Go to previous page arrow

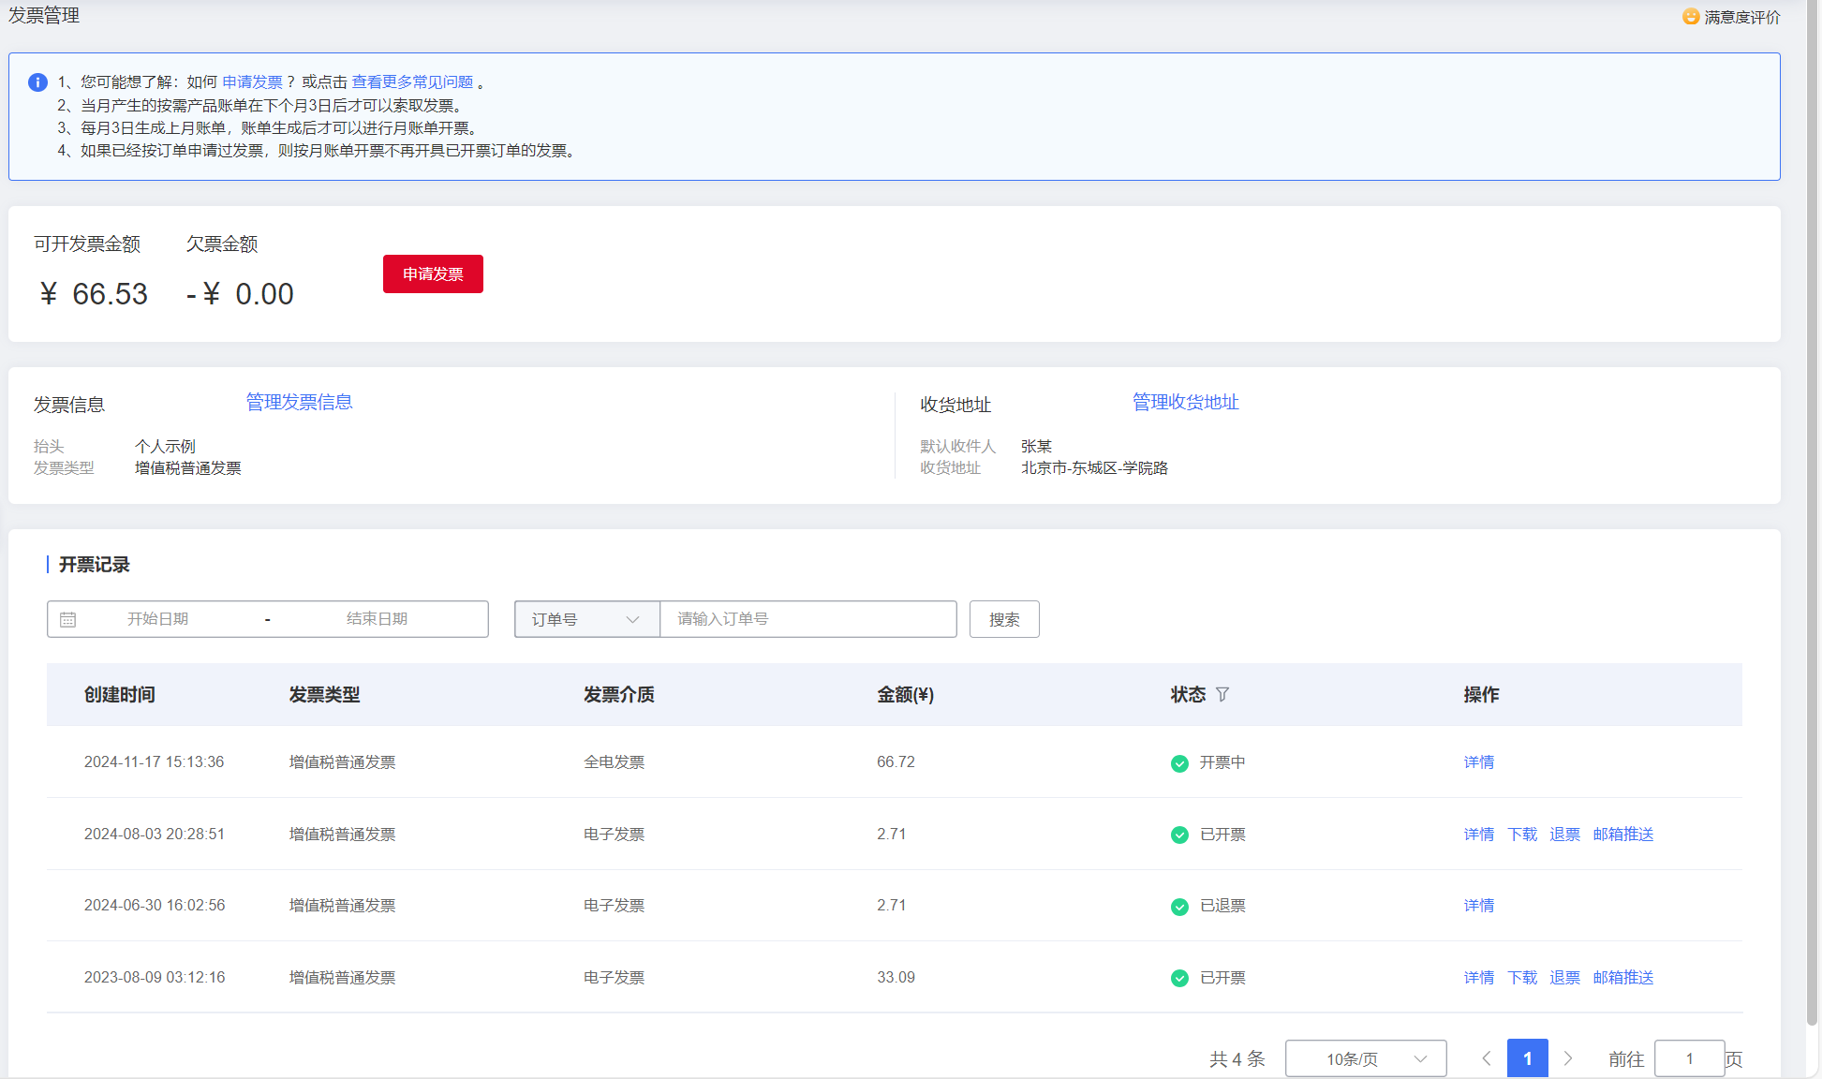[1486, 1058]
